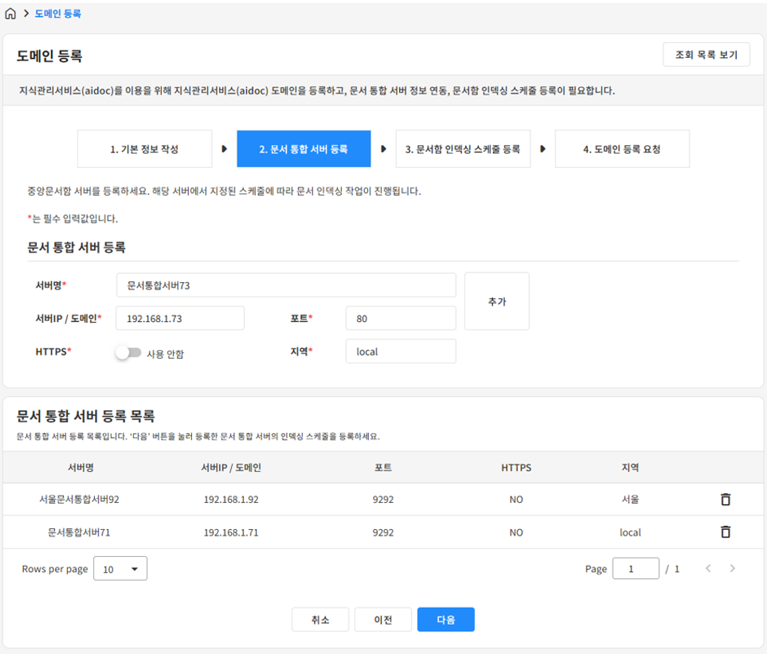Click the 조회 목록 보기 button
Viewport: 776px width, 657px height.
coord(706,55)
